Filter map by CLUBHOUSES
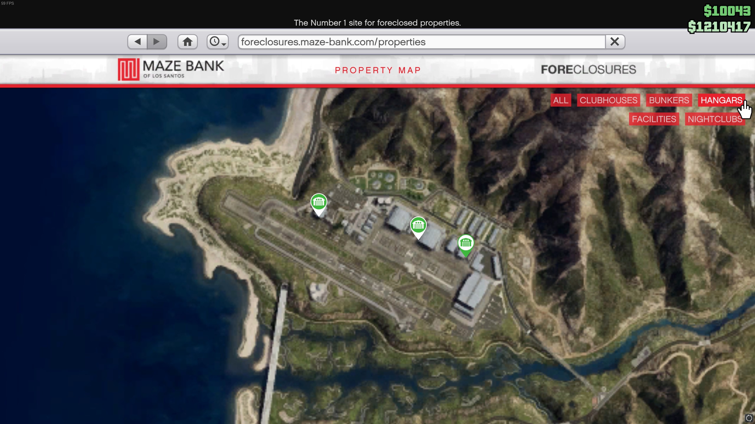Viewport: 755px width, 424px height. [608, 100]
